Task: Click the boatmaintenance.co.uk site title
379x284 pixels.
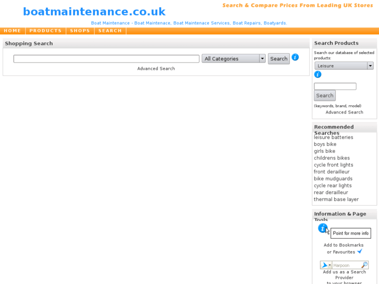Action: 94,11
